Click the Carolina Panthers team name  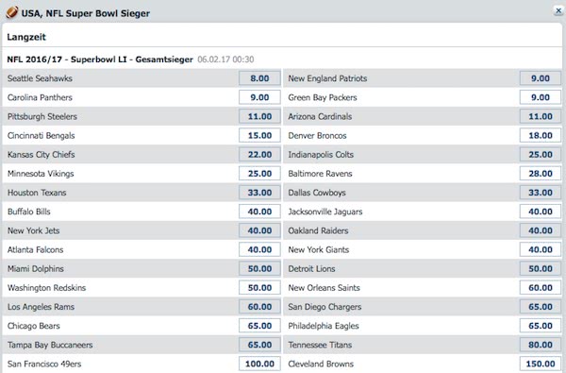point(40,97)
